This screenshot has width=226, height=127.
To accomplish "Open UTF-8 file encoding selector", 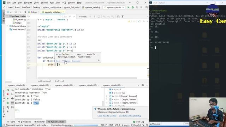I will 118,125.
